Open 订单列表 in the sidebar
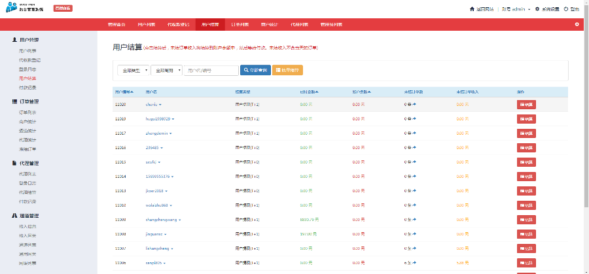The image size is (589, 274). (x=27, y=112)
